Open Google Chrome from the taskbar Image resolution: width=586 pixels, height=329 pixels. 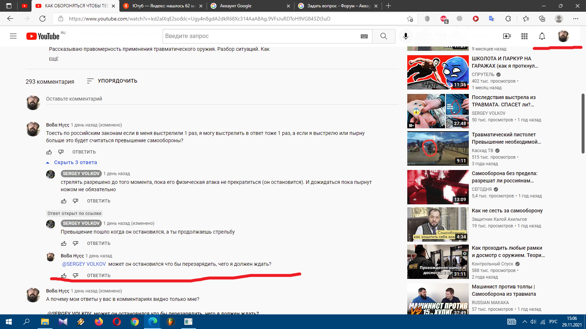(135, 322)
